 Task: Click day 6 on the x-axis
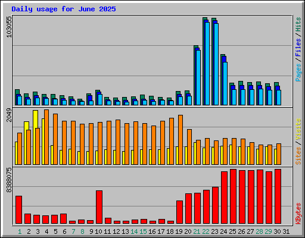(64, 231)
